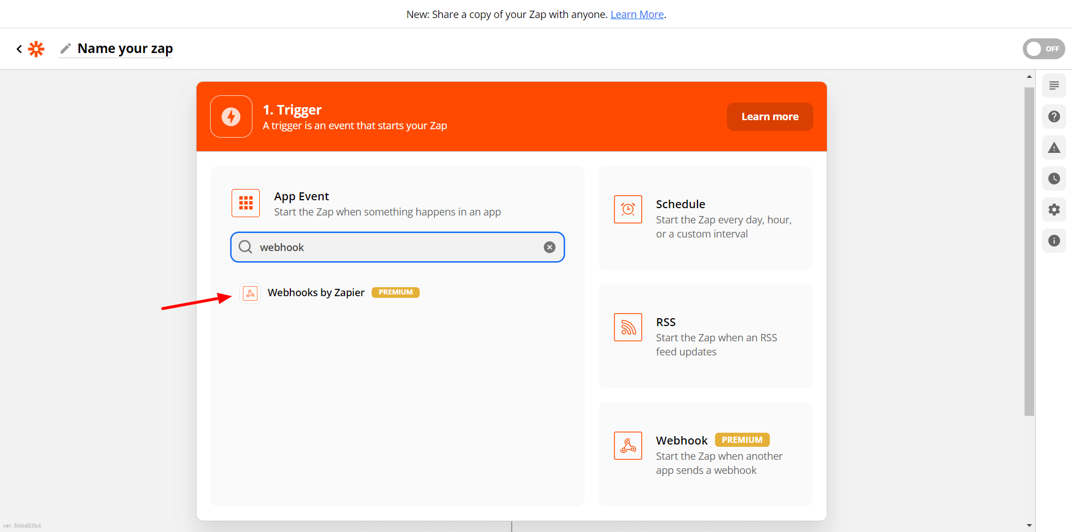Choose the Webhook trigger title

click(x=682, y=441)
